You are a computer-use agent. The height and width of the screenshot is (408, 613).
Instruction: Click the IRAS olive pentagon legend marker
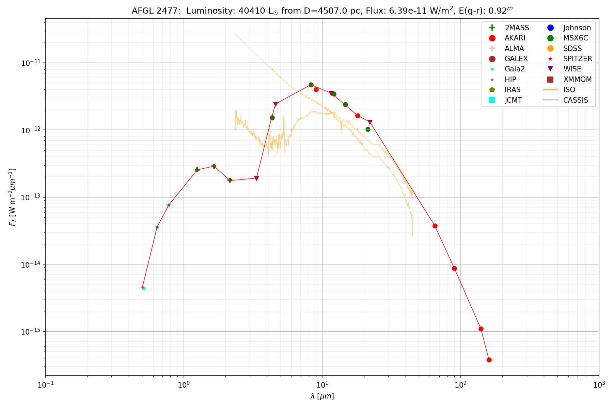pos(492,90)
